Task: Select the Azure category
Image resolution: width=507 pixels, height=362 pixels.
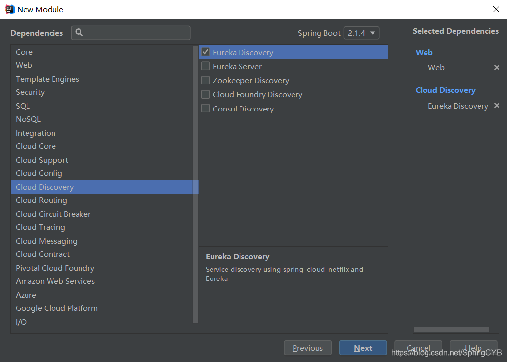Action: point(102,295)
